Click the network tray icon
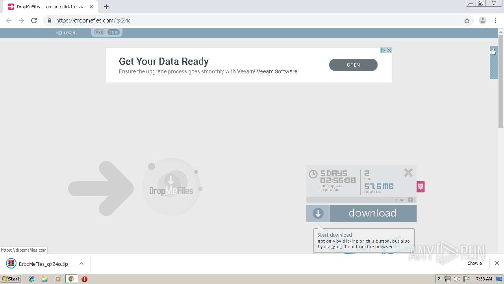504x284 pixels. tap(448, 279)
